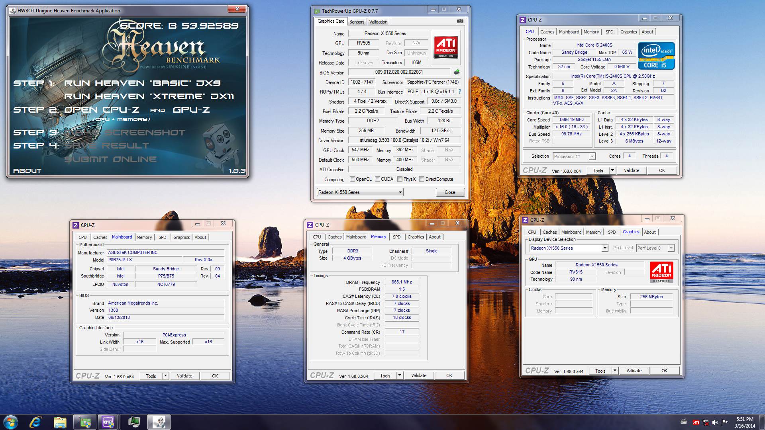Switch to the Sensors tab in GPU-Z
Screen dimensions: 765x430
coord(357,22)
